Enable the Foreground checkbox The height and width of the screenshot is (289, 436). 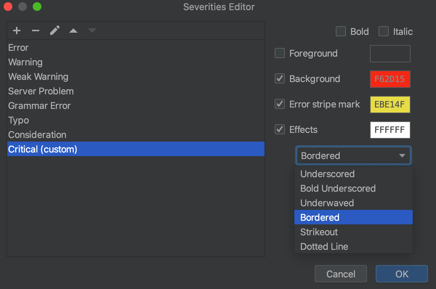[279, 53]
